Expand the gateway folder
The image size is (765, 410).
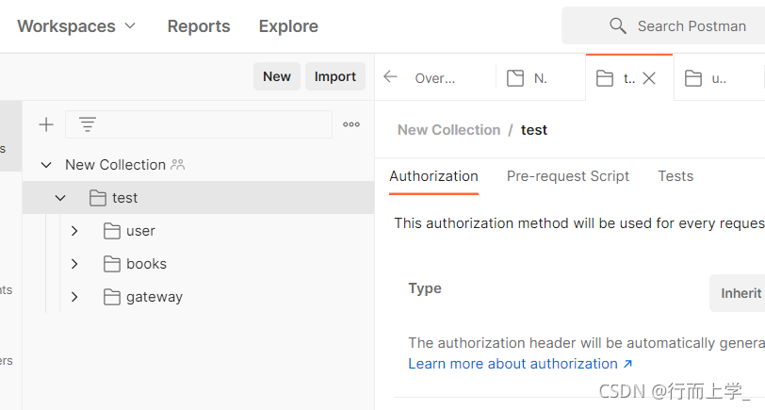click(74, 297)
